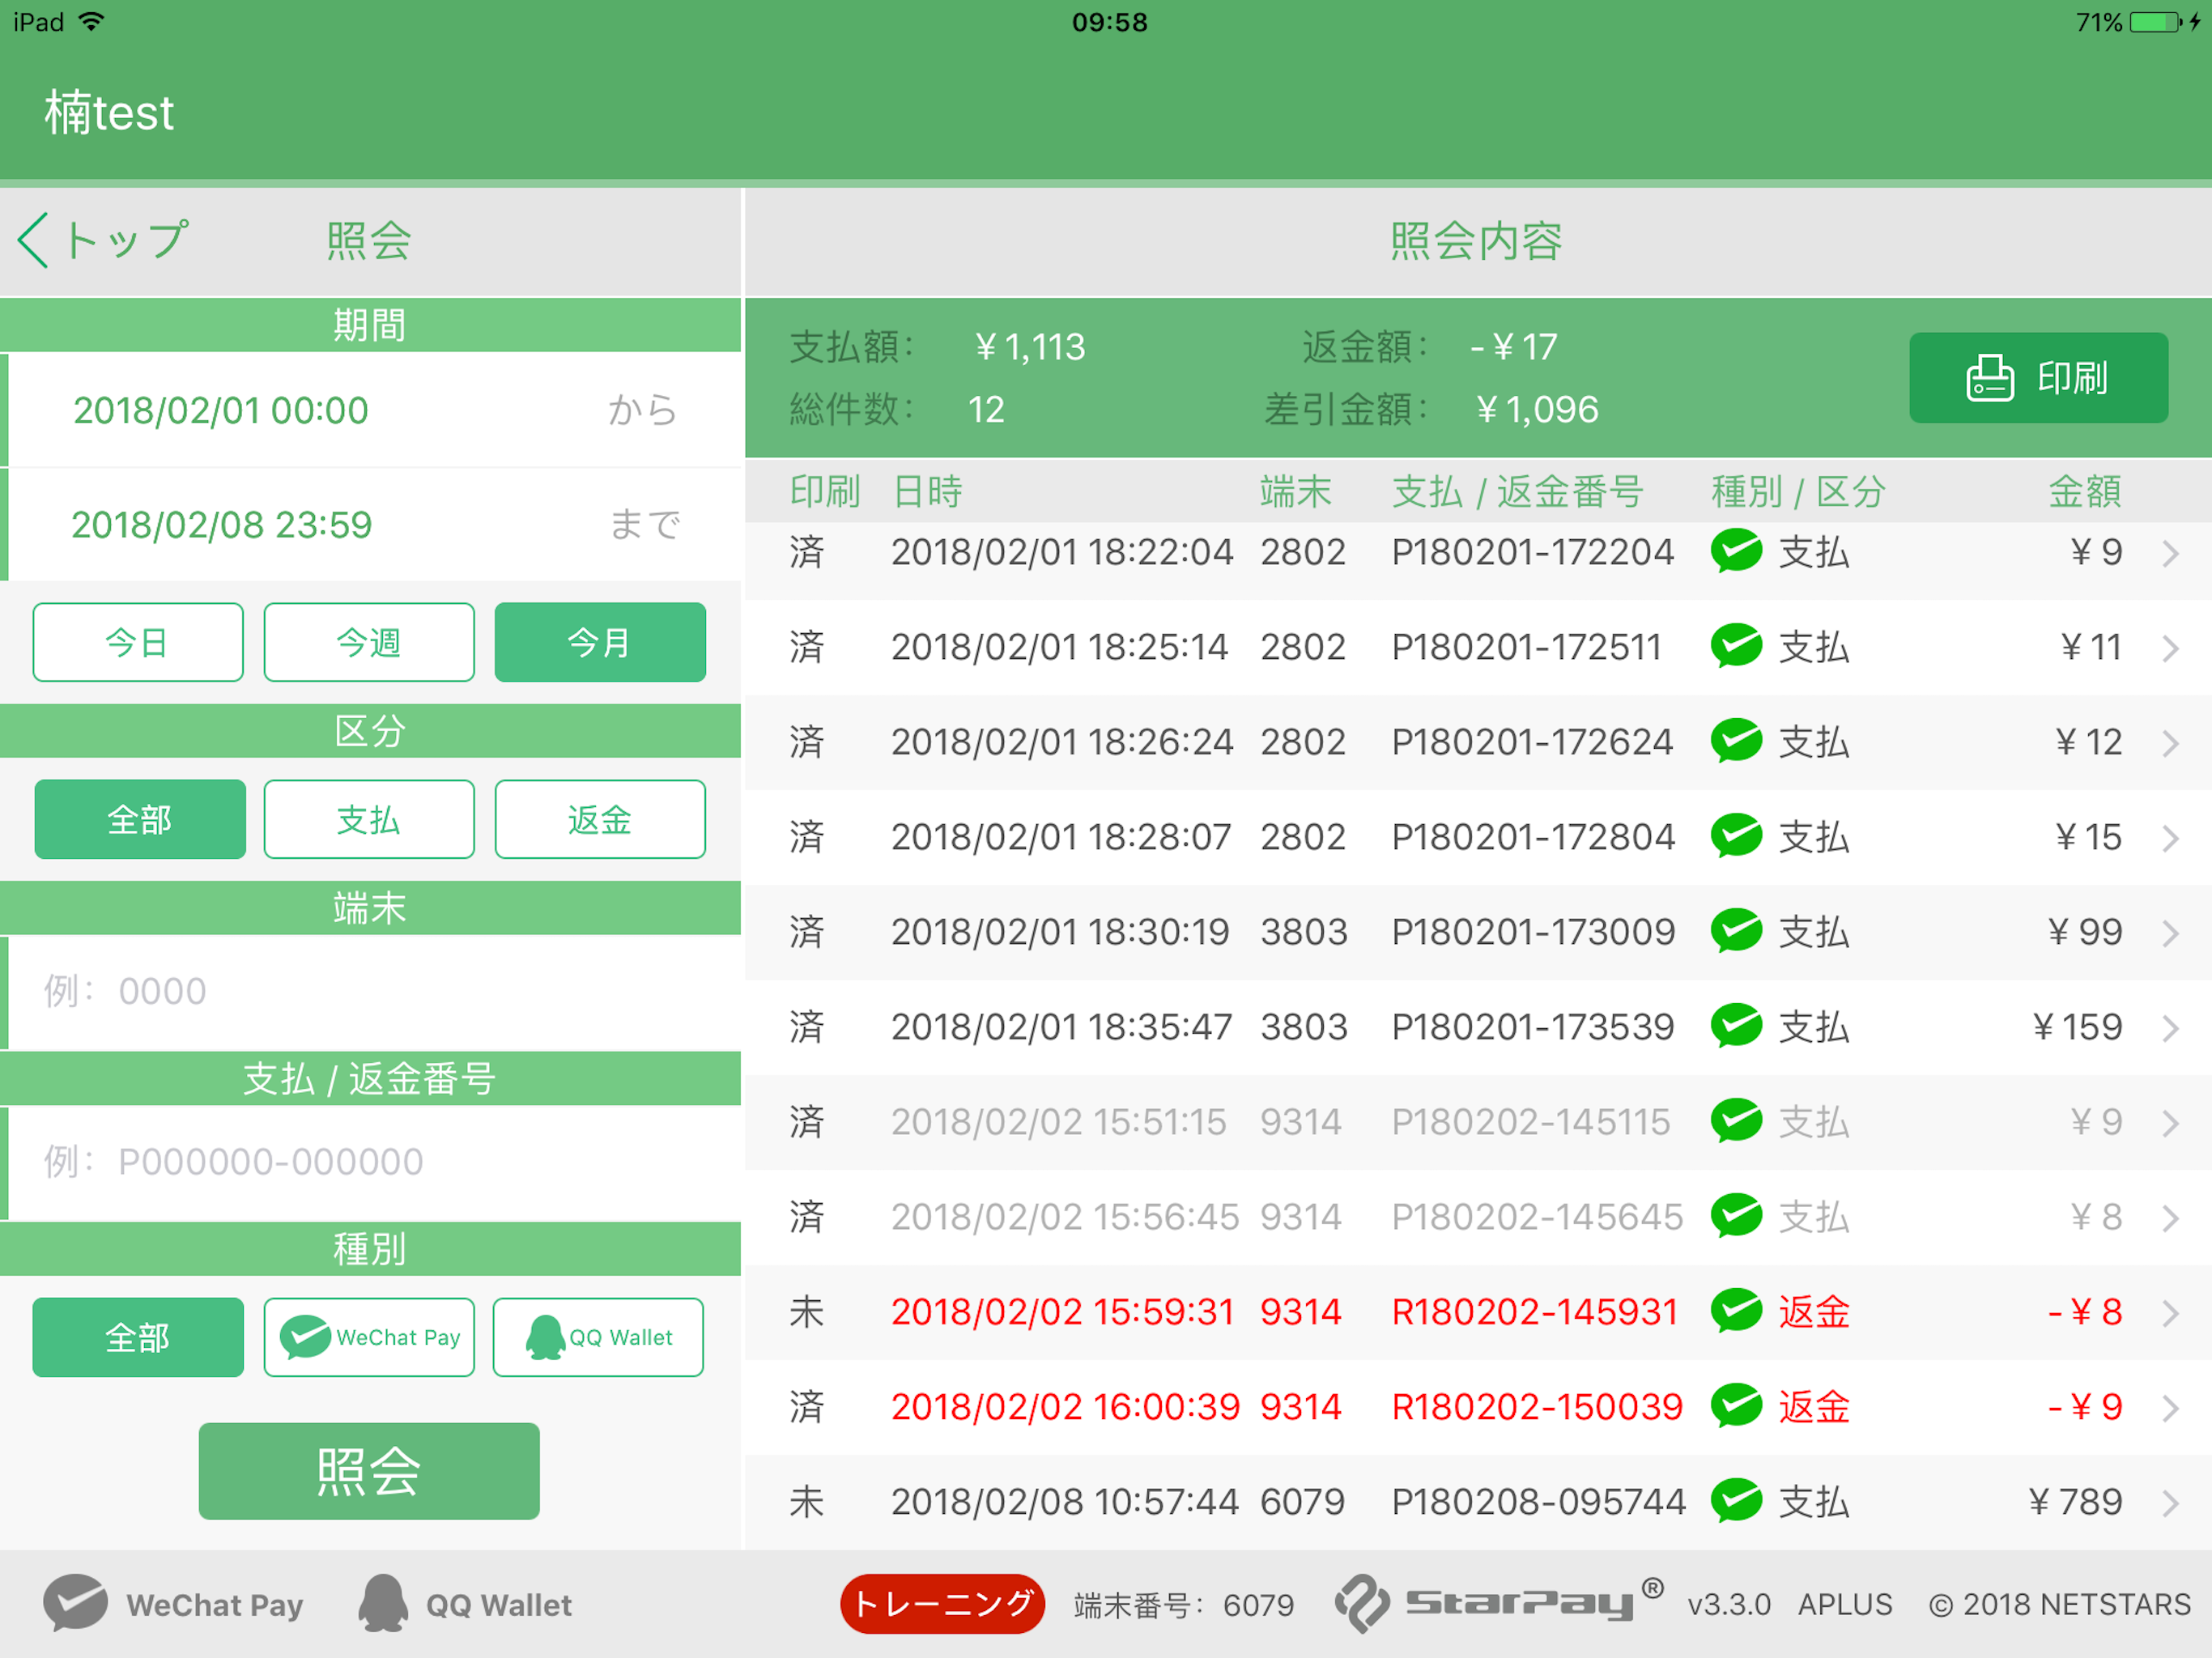Tap 差引金額 value ¥1,096
2212x1658 pixels.
click(x=1537, y=409)
